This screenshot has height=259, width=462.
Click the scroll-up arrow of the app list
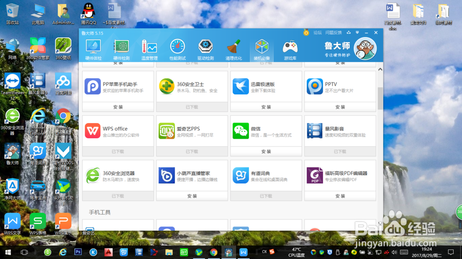click(380, 70)
